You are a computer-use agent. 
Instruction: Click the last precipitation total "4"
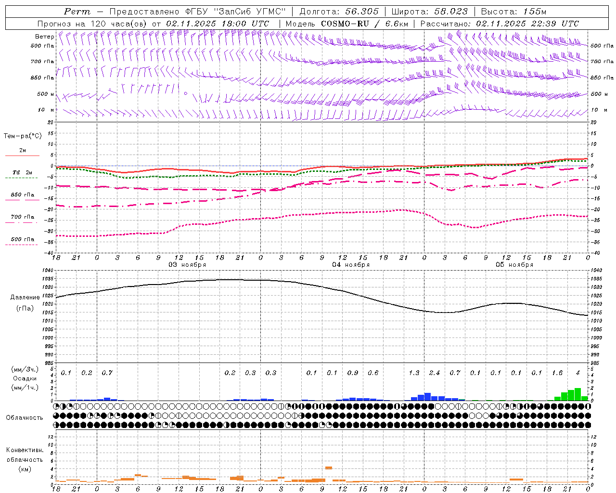578,373
